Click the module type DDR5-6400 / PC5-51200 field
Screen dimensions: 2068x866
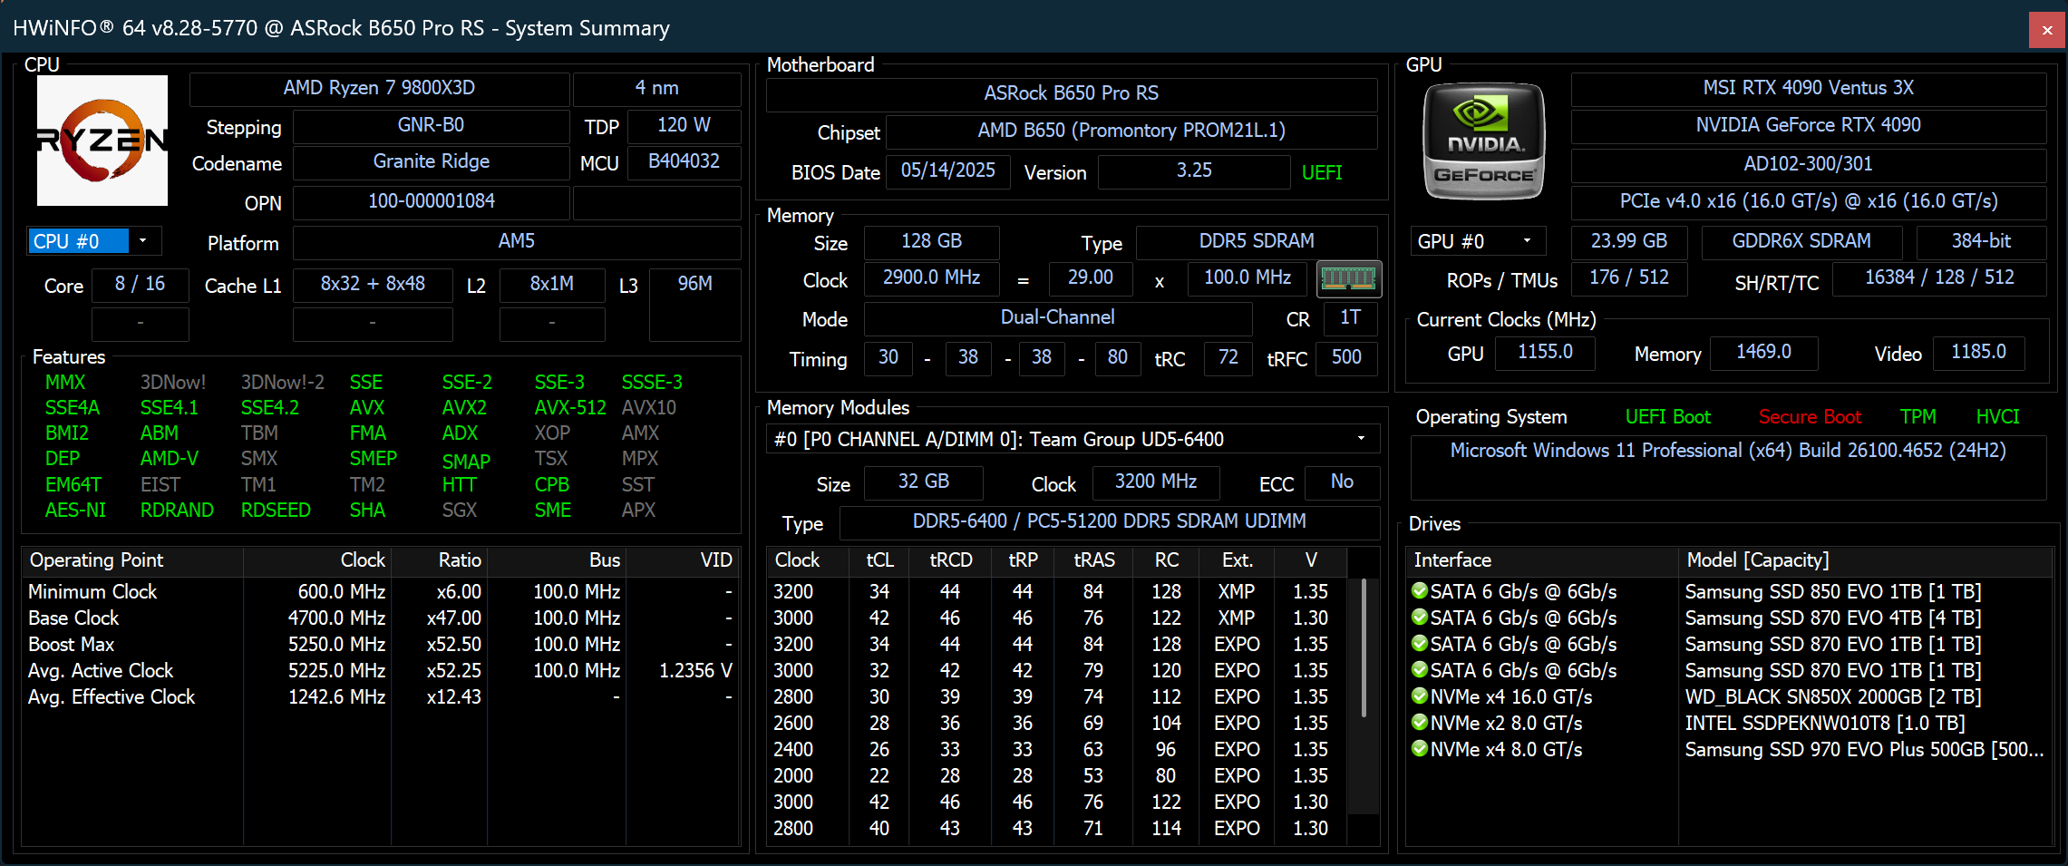point(1109,521)
